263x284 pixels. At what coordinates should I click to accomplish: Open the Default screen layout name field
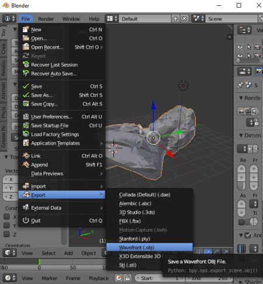click(x=145, y=19)
